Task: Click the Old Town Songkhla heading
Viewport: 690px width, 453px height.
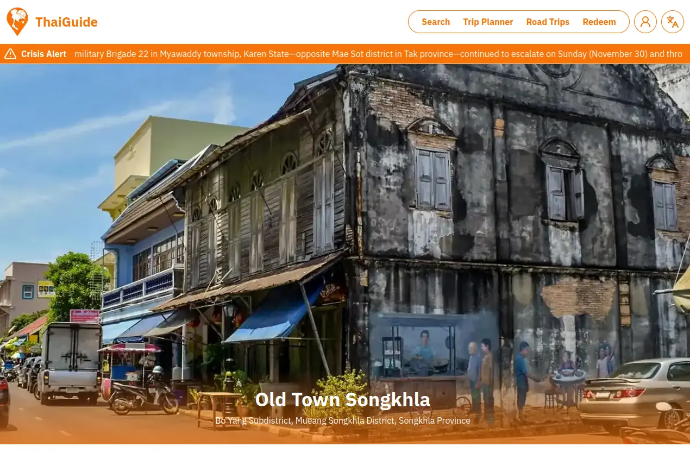Action: pyautogui.click(x=342, y=400)
